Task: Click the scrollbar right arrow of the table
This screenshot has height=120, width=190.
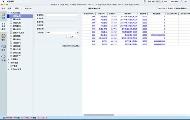Action: click(189, 115)
